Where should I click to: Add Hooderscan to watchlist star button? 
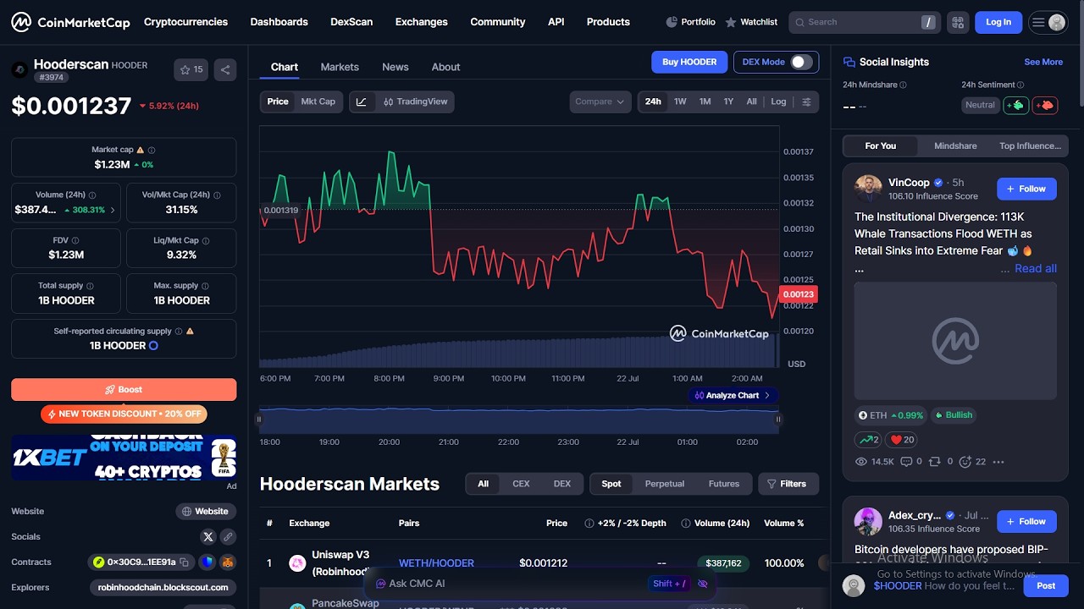tap(191, 69)
